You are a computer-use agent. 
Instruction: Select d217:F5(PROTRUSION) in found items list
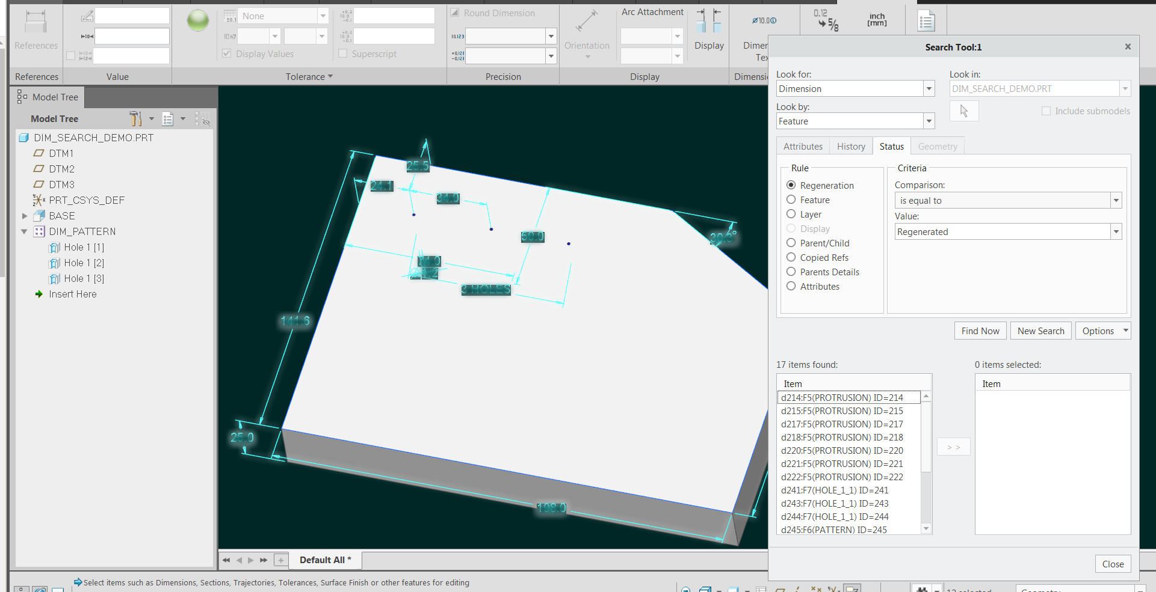click(842, 424)
